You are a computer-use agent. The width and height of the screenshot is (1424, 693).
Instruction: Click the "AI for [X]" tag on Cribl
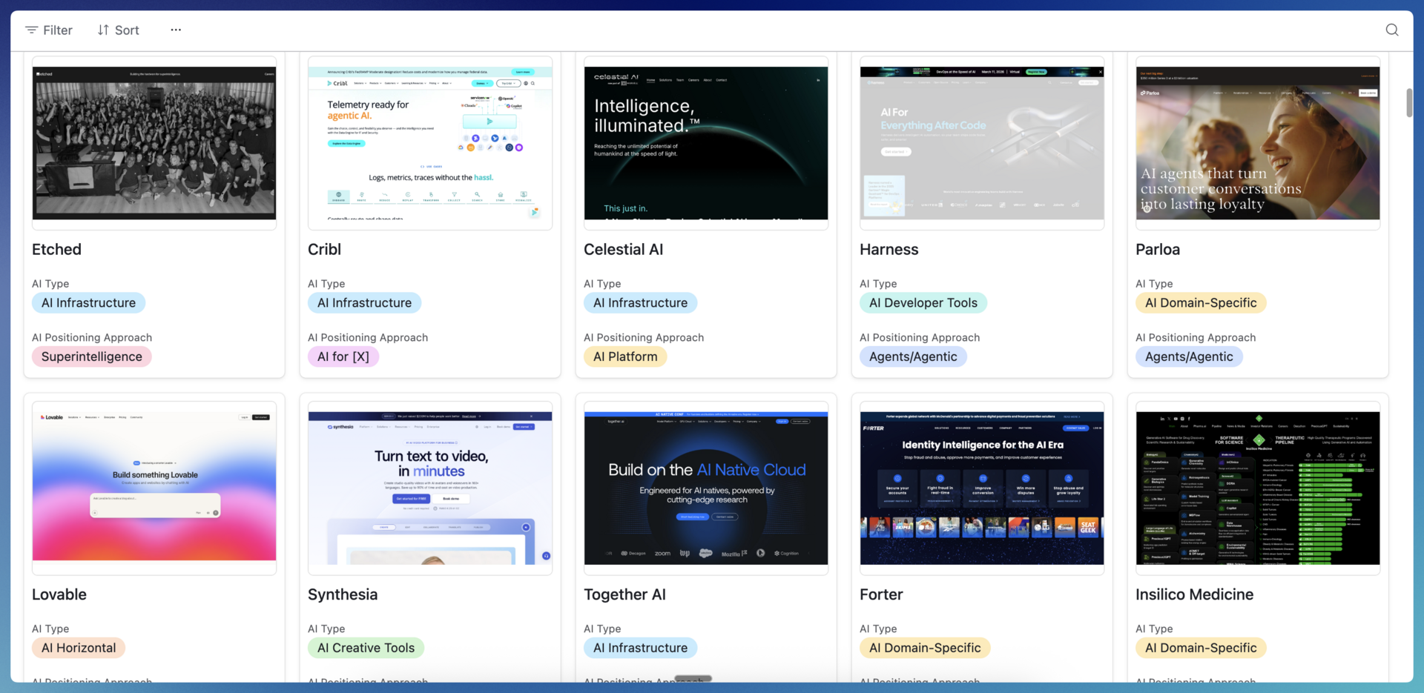(343, 357)
